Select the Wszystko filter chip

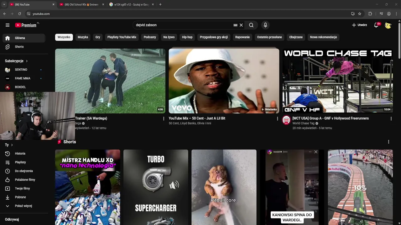tap(64, 37)
